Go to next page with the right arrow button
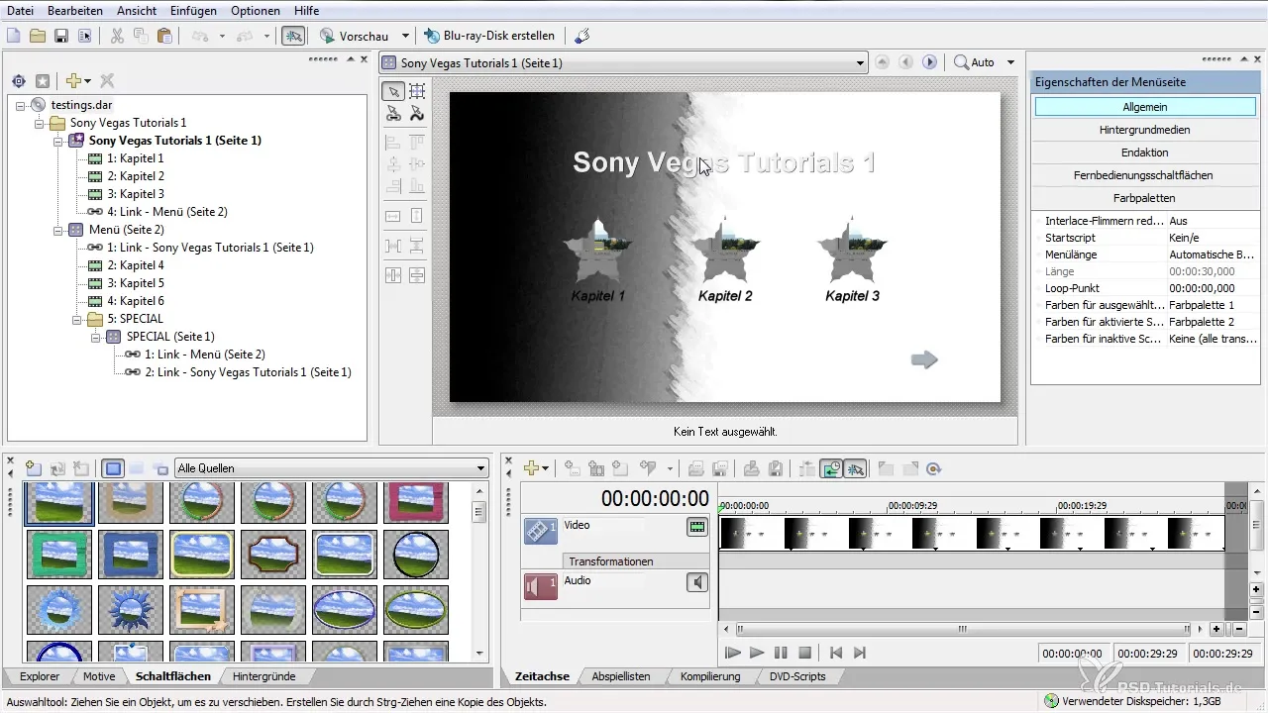 coord(929,62)
